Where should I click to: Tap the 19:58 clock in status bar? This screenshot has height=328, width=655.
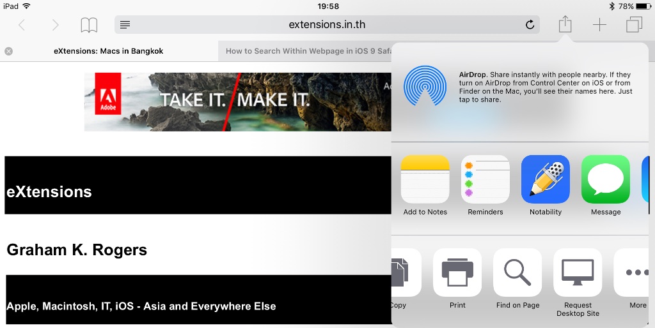328,6
